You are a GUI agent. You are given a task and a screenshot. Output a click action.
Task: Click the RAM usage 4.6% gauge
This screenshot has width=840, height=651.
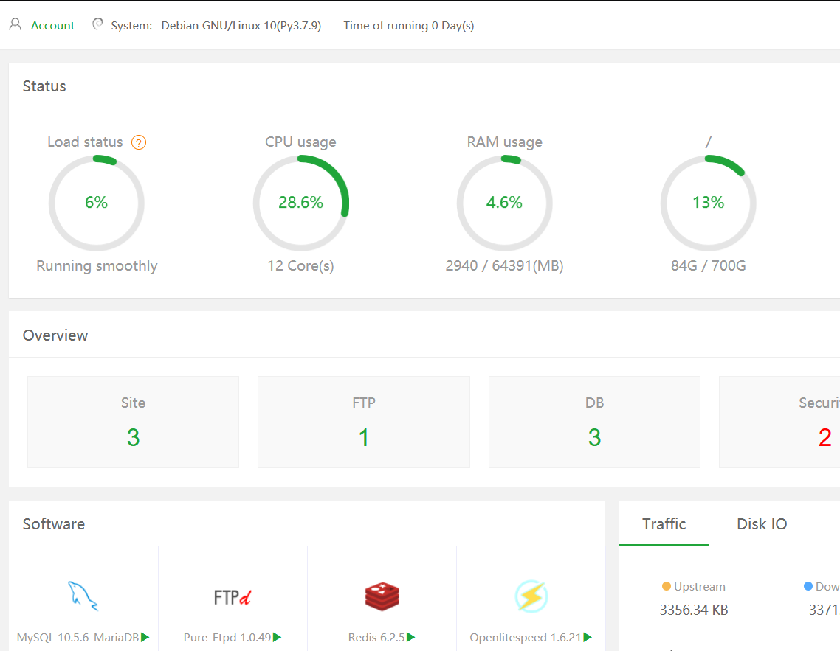505,203
